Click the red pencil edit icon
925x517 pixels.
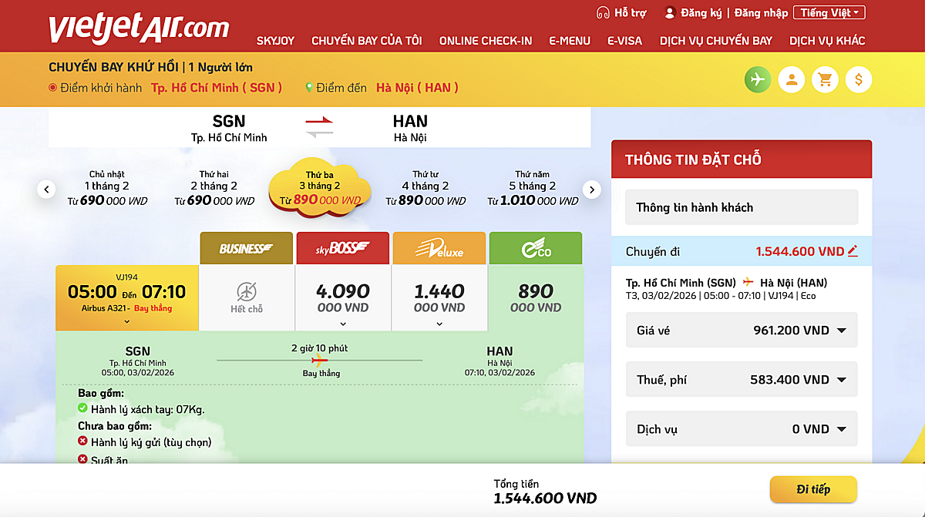(x=853, y=251)
